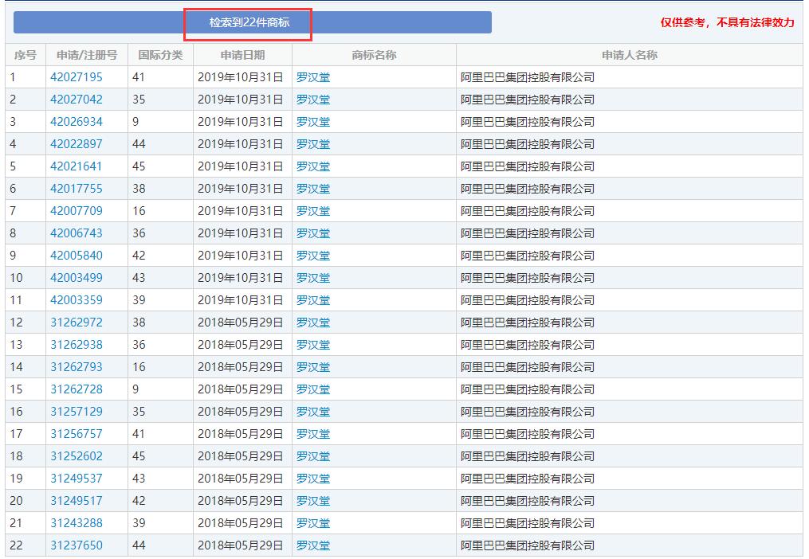This screenshot has width=809, height=559.
Task: Open registration number 31262728
Action: pyautogui.click(x=77, y=389)
